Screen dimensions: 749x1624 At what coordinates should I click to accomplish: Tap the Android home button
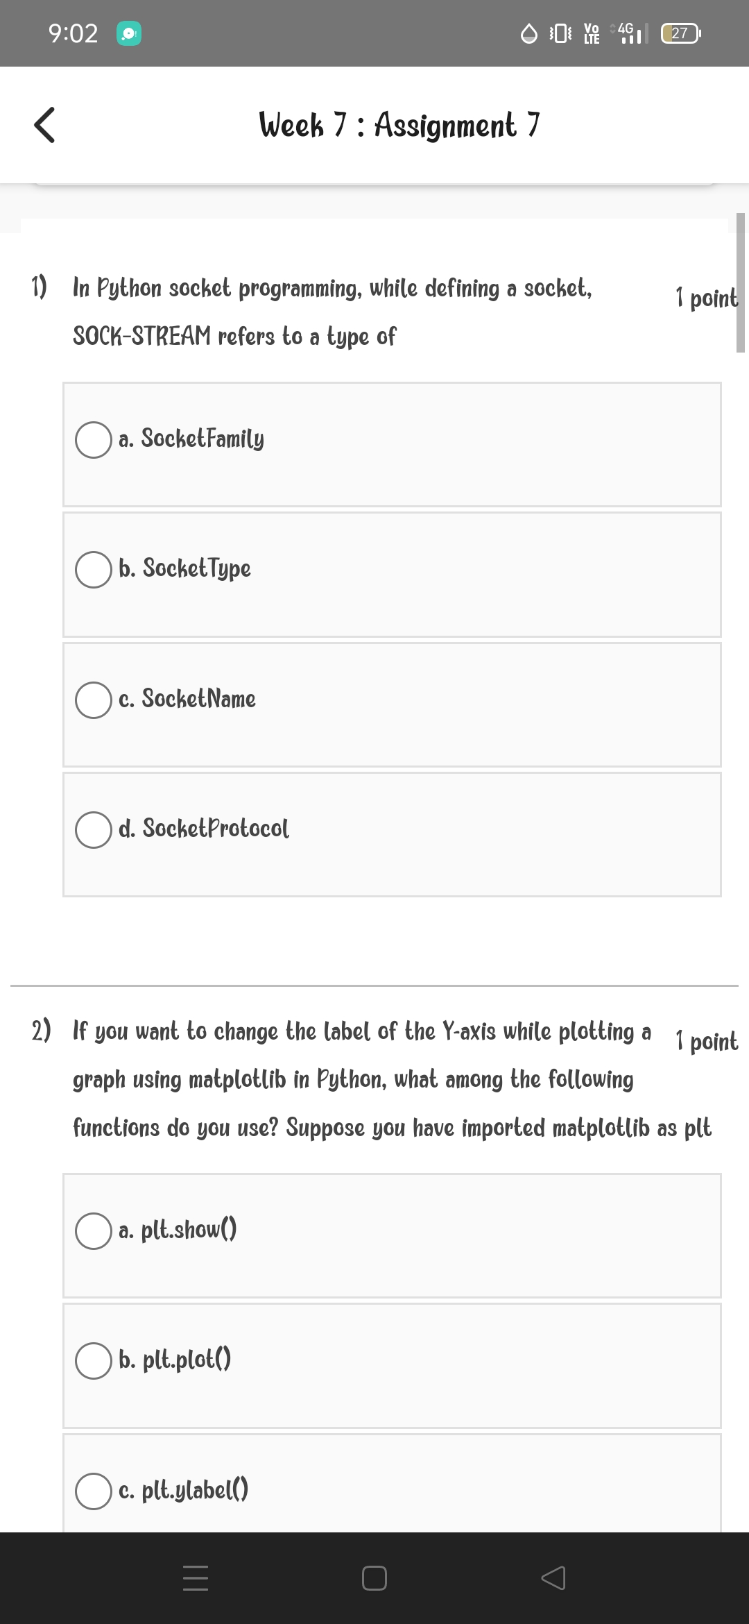click(374, 1578)
